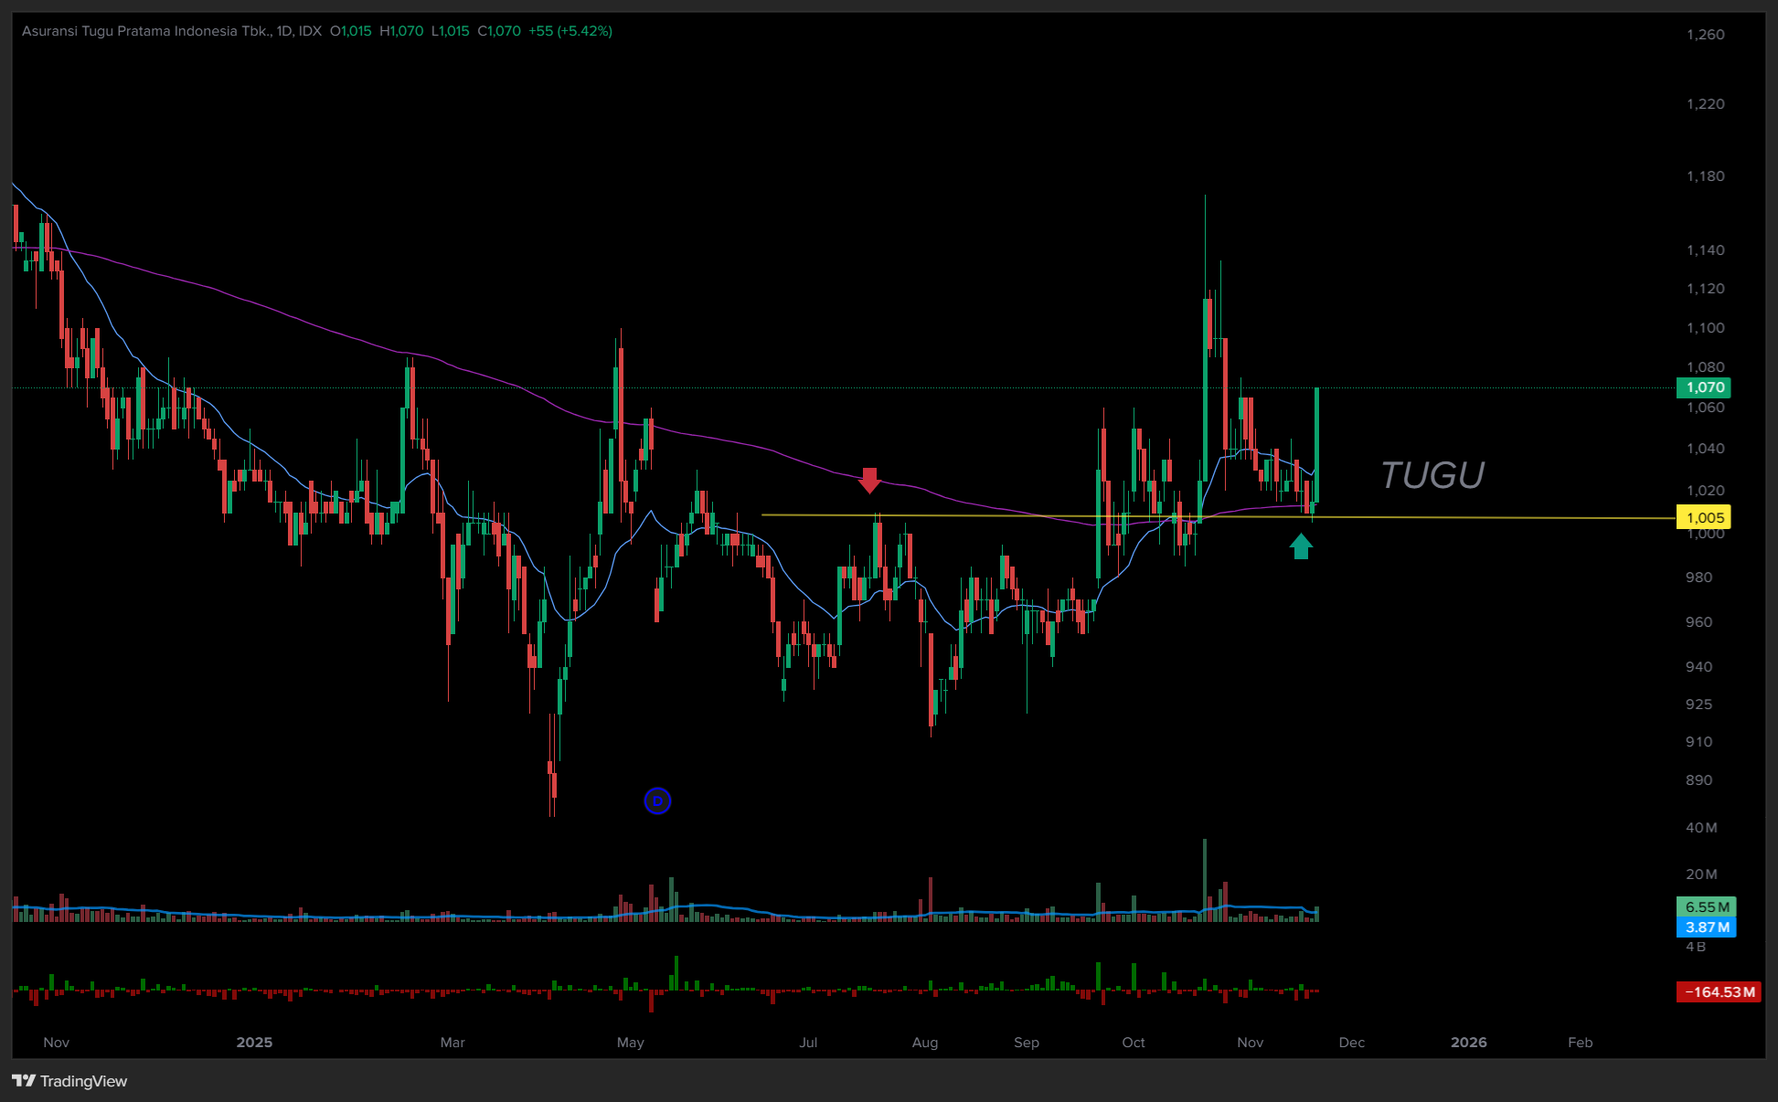Select the green 1,070 current price label
Viewport: 1778px width, 1102px height.
coord(1704,387)
